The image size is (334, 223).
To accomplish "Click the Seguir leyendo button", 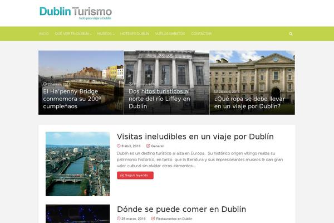I will (135, 176).
